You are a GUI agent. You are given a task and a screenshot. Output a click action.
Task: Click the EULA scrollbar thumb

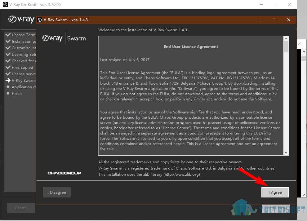[286, 47]
